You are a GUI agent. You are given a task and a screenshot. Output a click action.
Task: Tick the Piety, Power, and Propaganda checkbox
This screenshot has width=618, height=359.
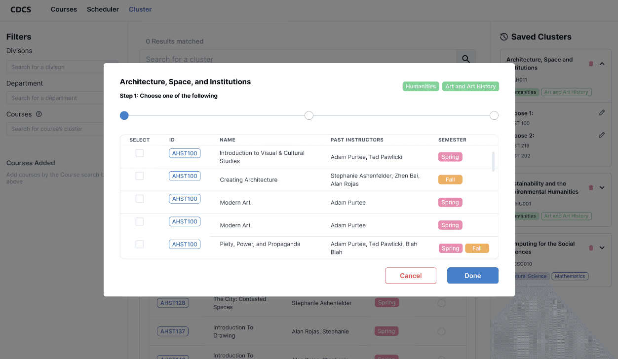[x=140, y=244]
